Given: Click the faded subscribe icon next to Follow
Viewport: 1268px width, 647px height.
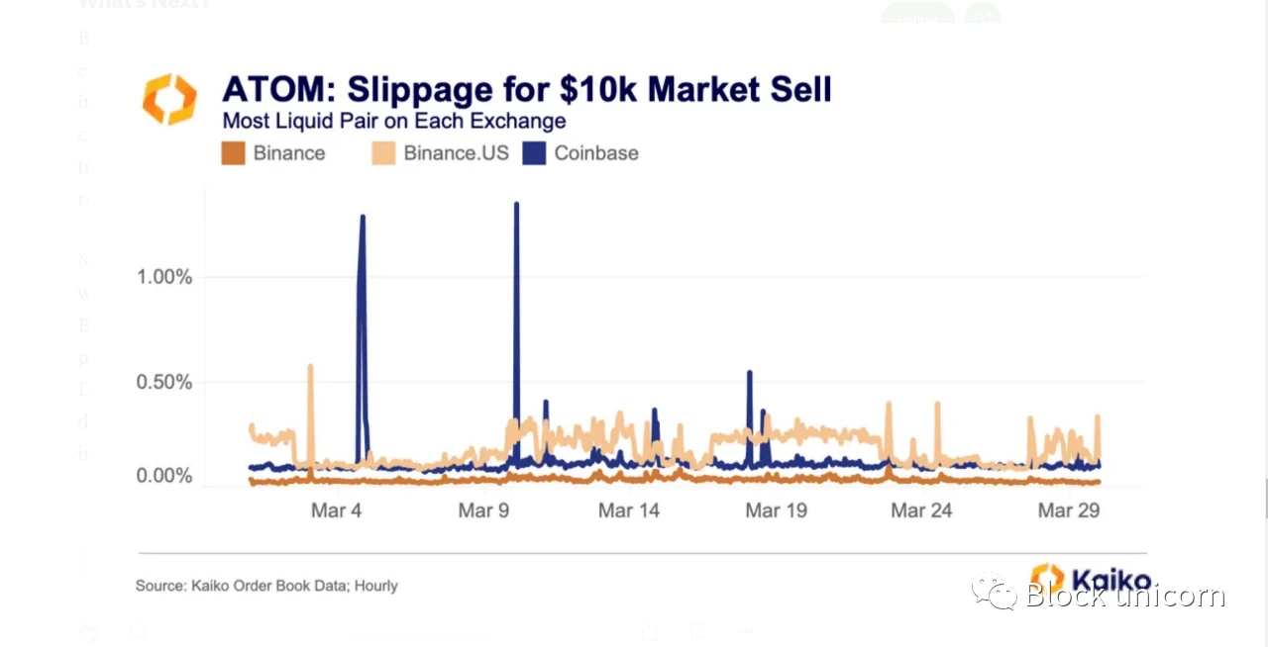Looking at the screenshot, I should (x=983, y=14).
